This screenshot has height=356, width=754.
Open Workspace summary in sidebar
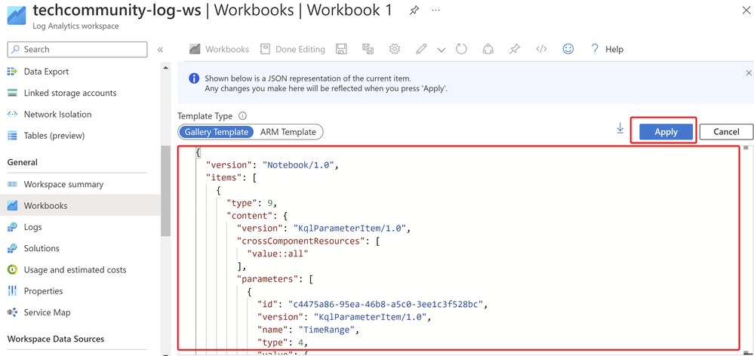[x=63, y=184]
